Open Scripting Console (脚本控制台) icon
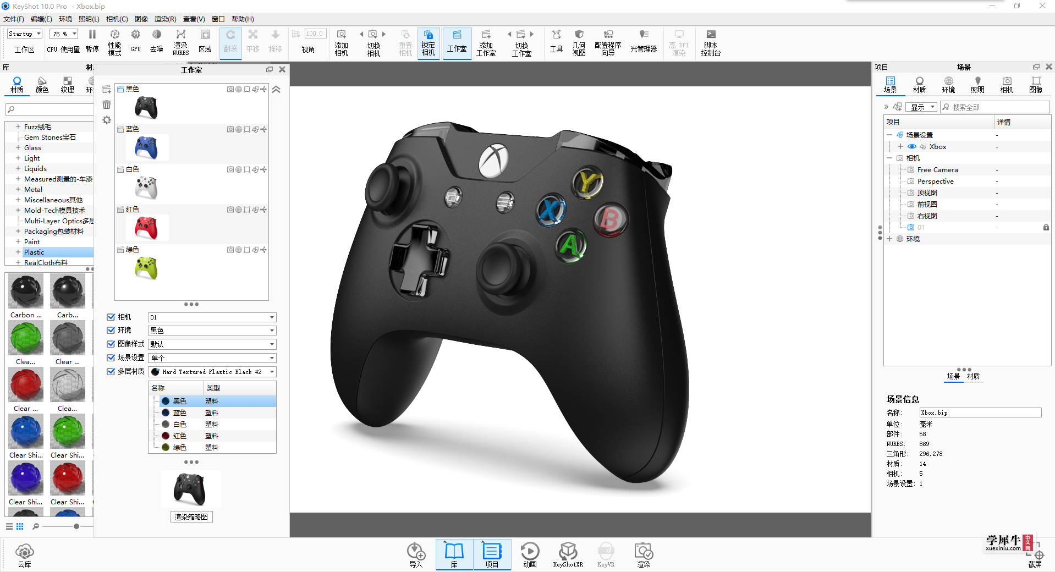Screen dimensions: 1055x572 [711, 42]
